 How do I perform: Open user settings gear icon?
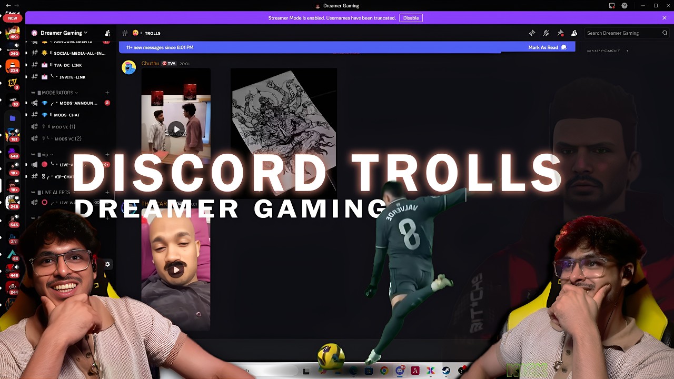coord(107,264)
